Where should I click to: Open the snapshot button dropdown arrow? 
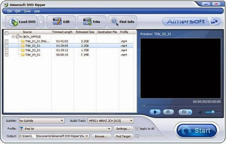click(x=190, y=112)
